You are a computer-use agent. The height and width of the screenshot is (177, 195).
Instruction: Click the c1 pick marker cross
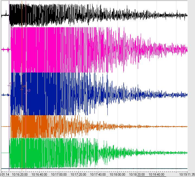[x=22, y=89]
